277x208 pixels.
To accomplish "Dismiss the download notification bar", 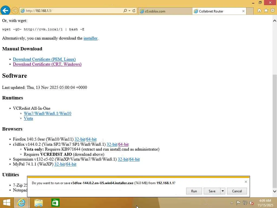I will click(x=246, y=182).
